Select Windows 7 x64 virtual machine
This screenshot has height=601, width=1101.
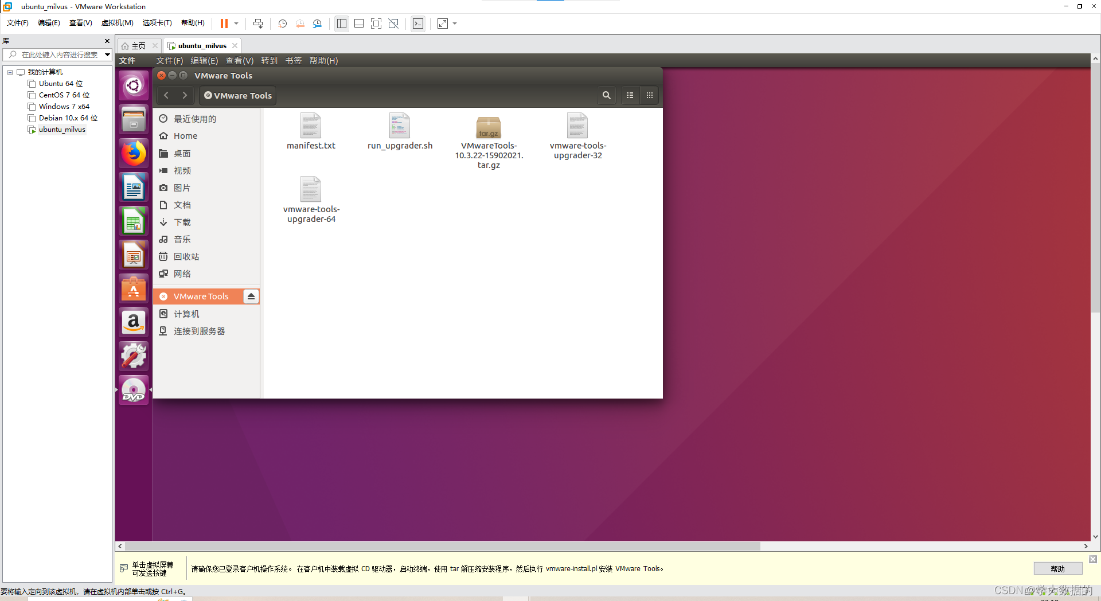point(64,107)
